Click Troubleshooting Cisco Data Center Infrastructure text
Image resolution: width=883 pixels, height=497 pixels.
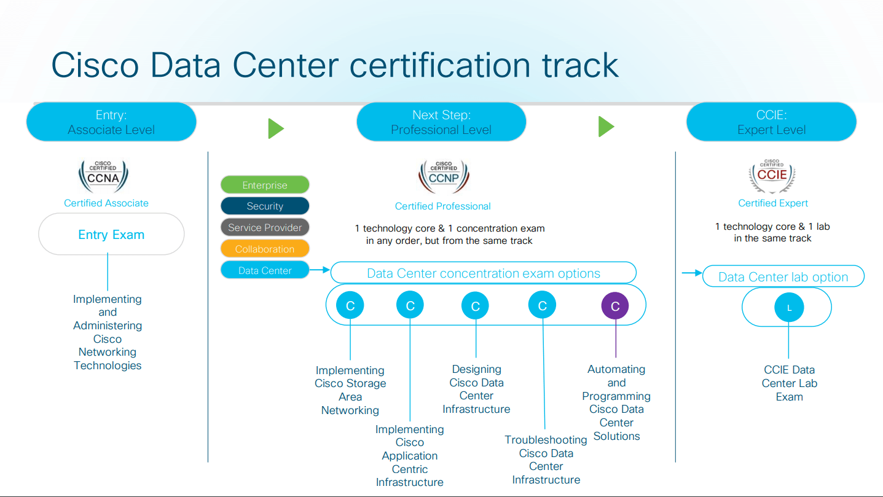tap(546, 460)
